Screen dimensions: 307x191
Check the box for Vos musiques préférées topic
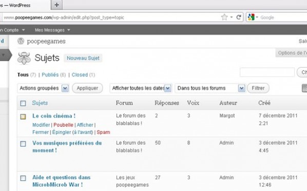click(23, 144)
